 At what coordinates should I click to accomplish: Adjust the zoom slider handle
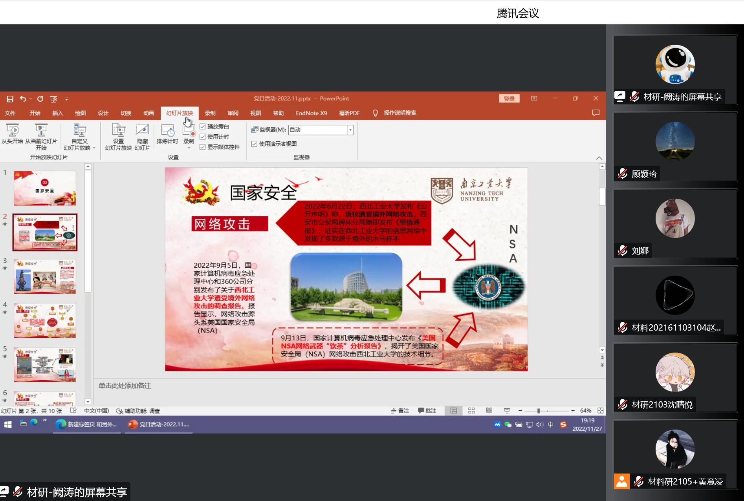(x=538, y=411)
